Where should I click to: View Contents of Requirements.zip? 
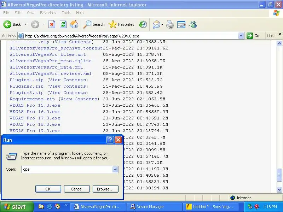point(79,99)
